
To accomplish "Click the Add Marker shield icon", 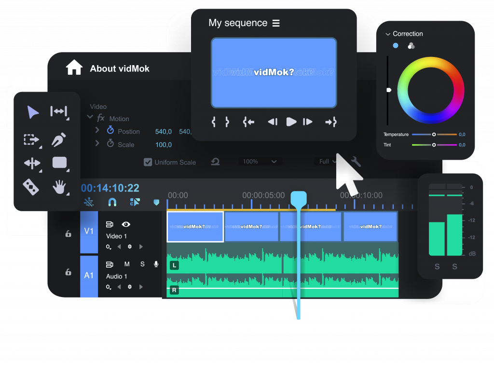I will click(x=156, y=202).
